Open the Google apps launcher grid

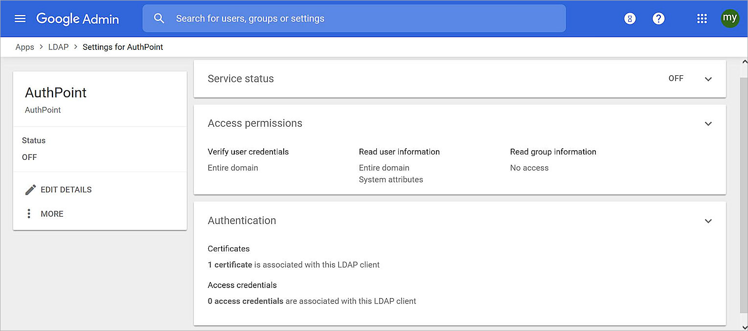(702, 19)
